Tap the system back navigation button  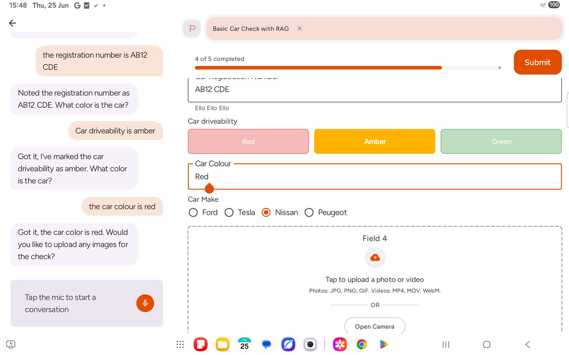pyautogui.click(x=528, y=344)
